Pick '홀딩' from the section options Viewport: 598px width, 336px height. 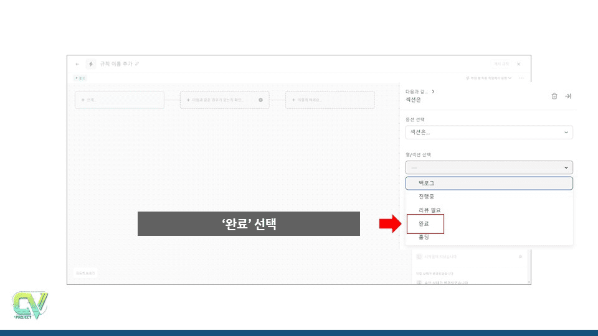[x=424, y=237]
